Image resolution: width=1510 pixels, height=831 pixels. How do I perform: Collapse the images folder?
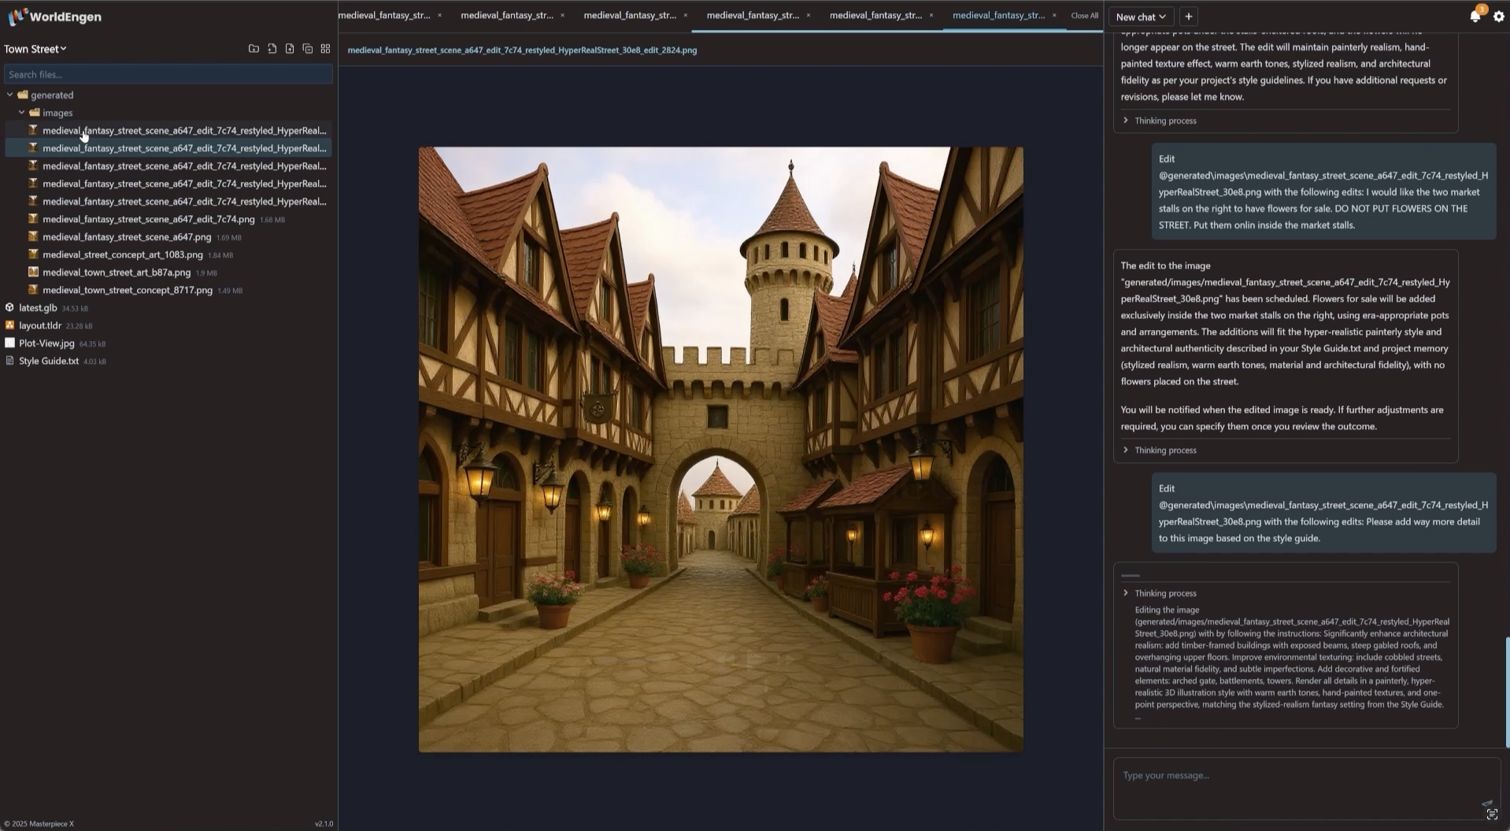21,113
